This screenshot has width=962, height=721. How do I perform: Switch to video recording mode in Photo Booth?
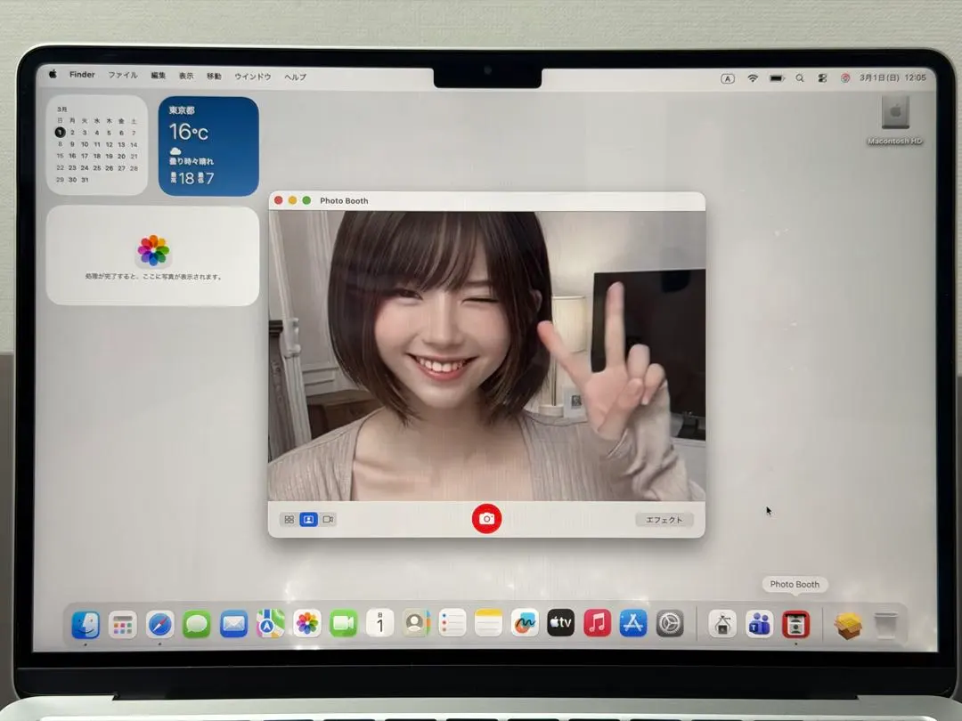point(328,519)
